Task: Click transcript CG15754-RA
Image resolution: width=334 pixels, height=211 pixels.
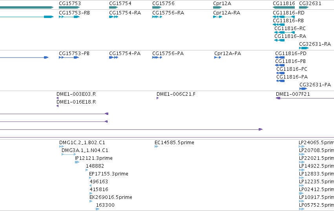Action: [113, 17]
